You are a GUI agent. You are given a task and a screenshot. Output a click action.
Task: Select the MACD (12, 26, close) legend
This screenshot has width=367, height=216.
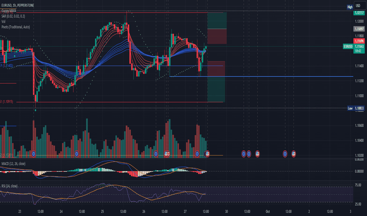[13, 164]
